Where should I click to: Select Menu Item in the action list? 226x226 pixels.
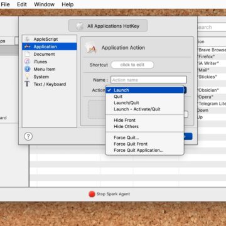(50, 69)
